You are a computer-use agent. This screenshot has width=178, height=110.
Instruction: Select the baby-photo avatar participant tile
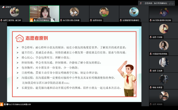[104, 12]
